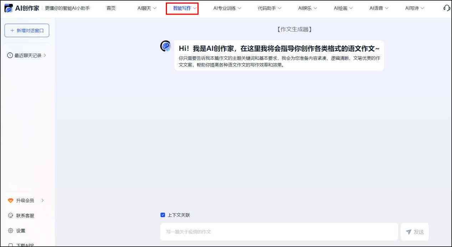Open the AI专业训练 menu label
The width and height of the screenshot is (452, 247).
(x=225, y=8)
